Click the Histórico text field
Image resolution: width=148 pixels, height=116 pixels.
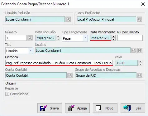click(59, 63)
